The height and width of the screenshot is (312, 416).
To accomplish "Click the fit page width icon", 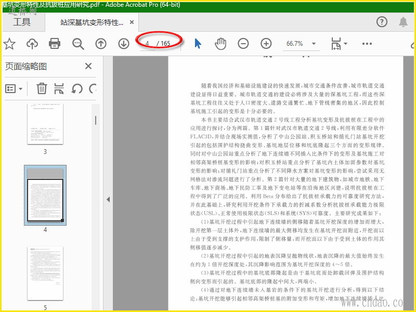I will tap(336, 44).
